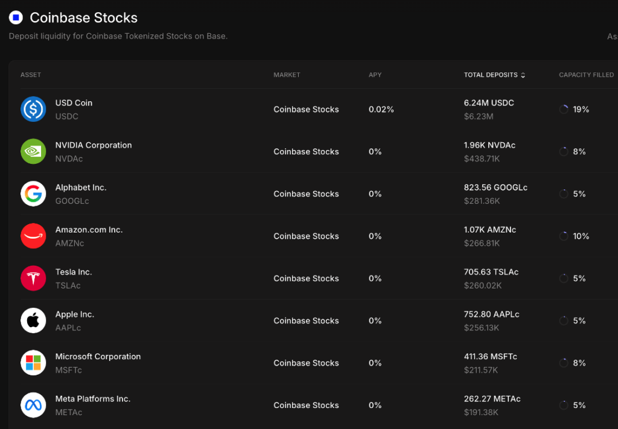Open the Meta Platforms Inc. icon
The image size is (618, 429).
click(x=33, y=405)
